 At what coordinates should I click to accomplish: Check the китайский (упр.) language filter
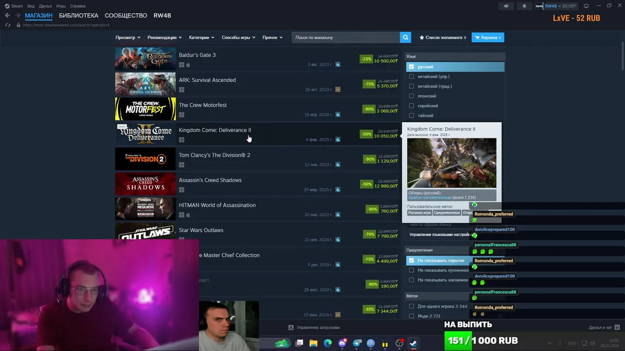pos(411,77)
